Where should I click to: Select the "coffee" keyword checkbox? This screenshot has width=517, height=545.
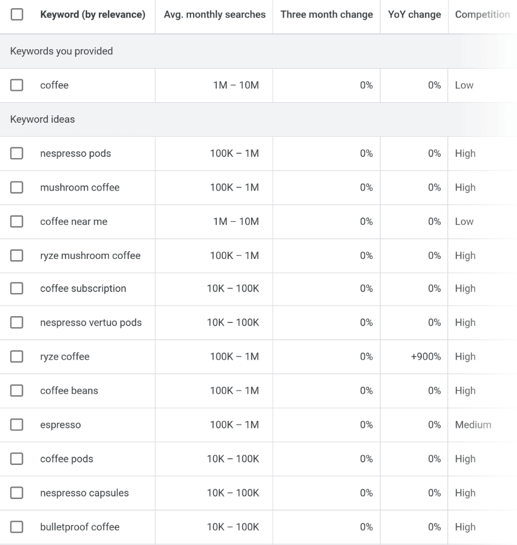pyautogui.click(x=16, y=85)
